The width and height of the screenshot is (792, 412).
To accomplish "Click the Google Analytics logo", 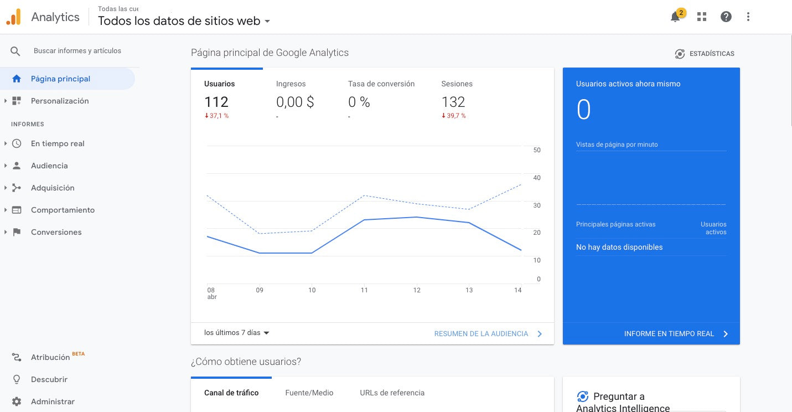I will [13, 17].
